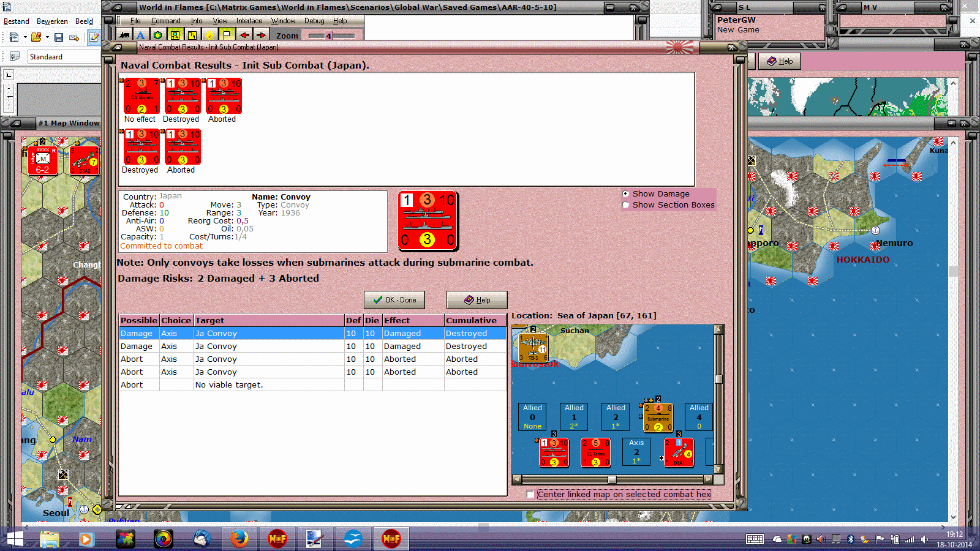Click the Windows Start button

tap(15, 539)
